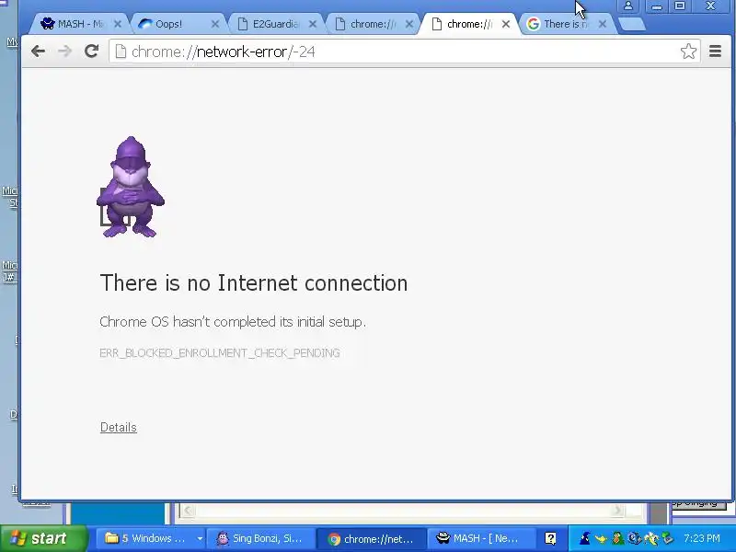
Task: Click the page icon in the address bar
Action: coord(121,52)
